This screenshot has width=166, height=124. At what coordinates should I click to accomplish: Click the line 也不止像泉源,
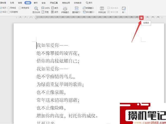[x=51, y=92]
